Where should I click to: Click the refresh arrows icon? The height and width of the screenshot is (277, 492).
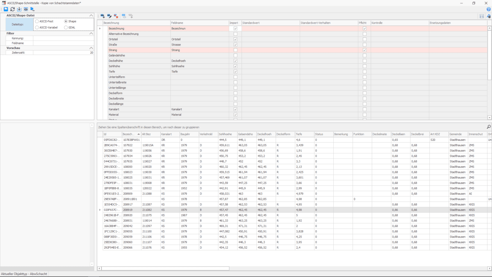click(x=12, y=9)
